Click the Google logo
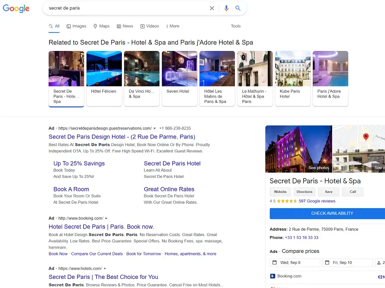Image resolution: width=385 pixels, height=288 pixels. coord(16,8)
